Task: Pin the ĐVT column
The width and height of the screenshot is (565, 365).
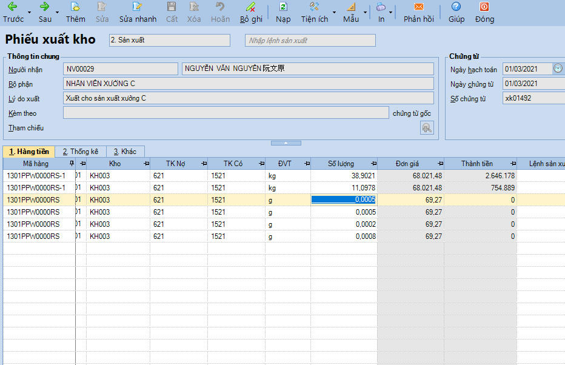Action: point(307,164)
